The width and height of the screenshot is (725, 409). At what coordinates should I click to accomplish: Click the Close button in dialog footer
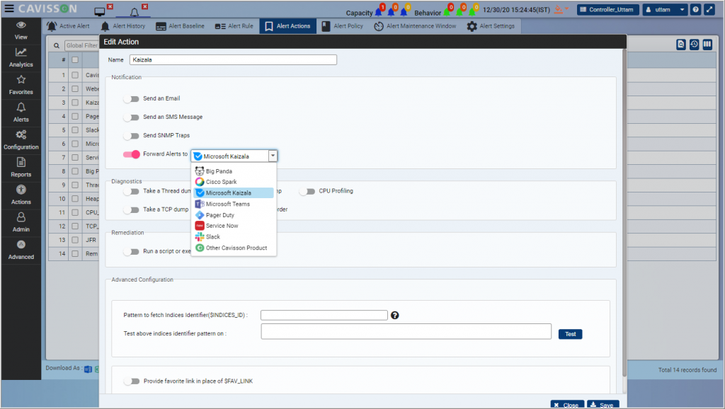pos(567,404)
